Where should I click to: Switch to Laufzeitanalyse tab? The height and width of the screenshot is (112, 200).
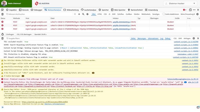point(89,10)
